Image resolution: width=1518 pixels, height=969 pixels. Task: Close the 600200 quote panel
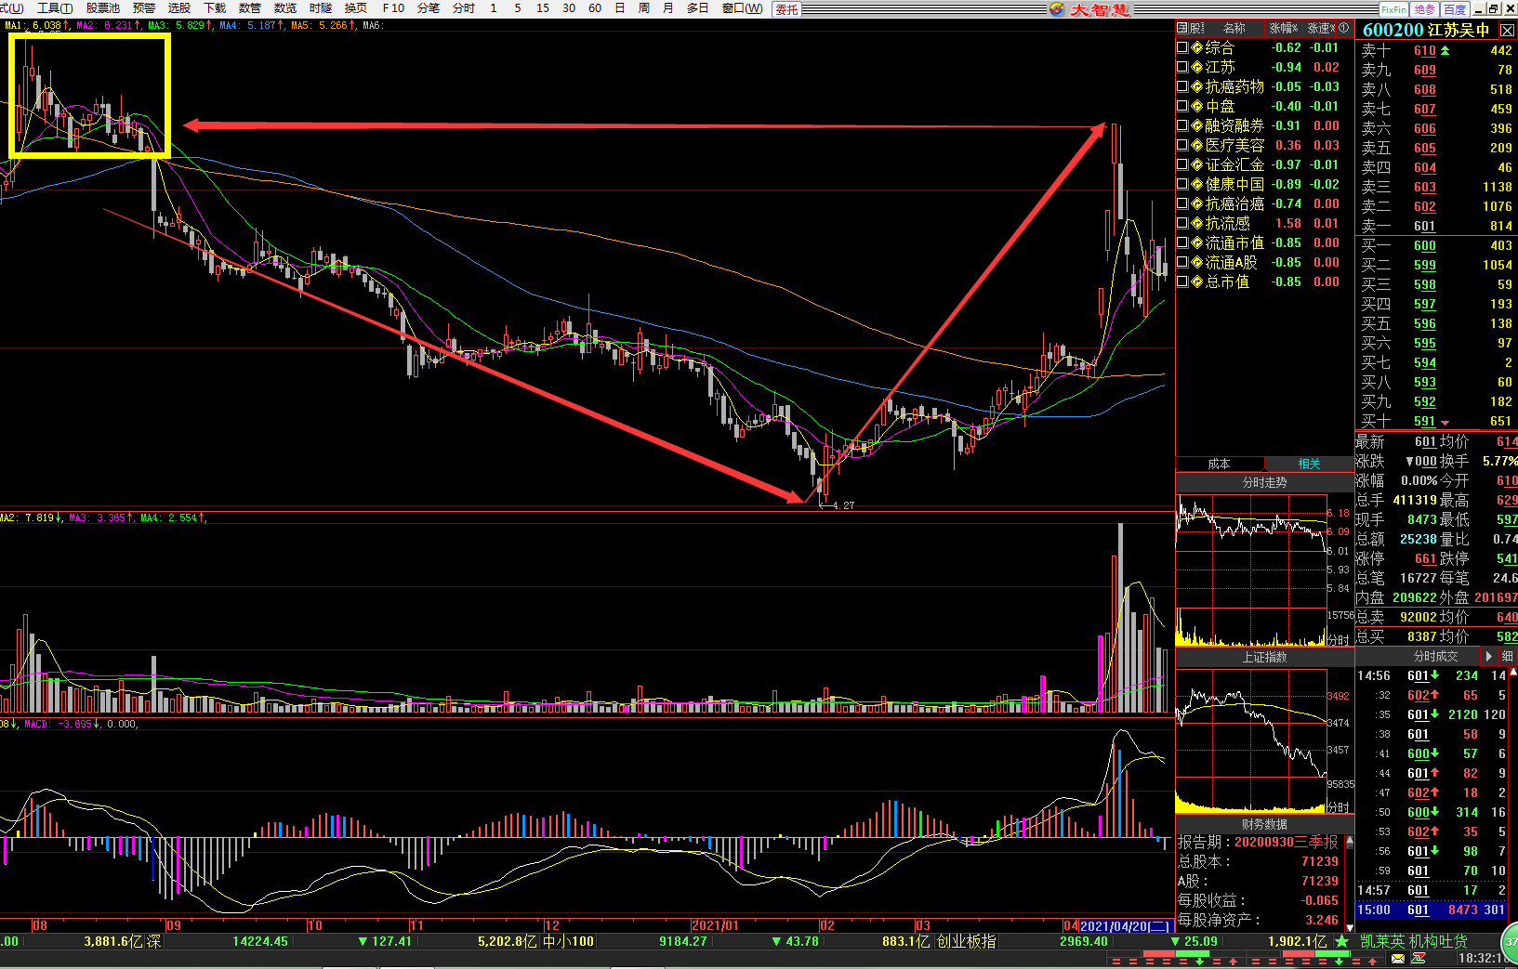(x=1508, y=30)
